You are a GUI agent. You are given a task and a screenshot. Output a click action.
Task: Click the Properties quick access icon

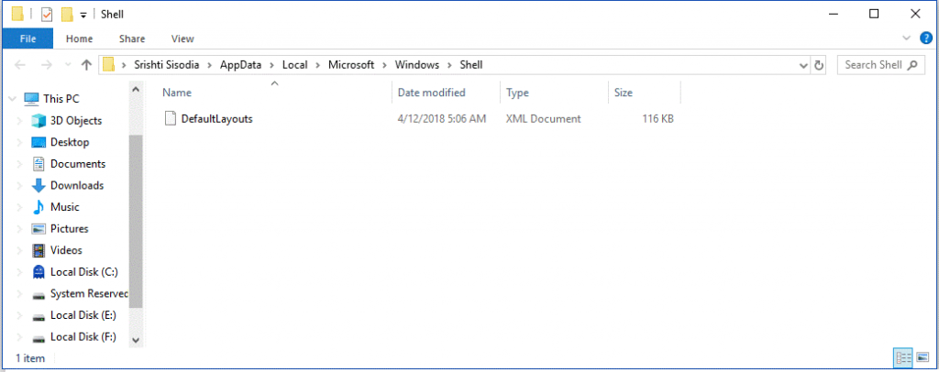(46, 14)
